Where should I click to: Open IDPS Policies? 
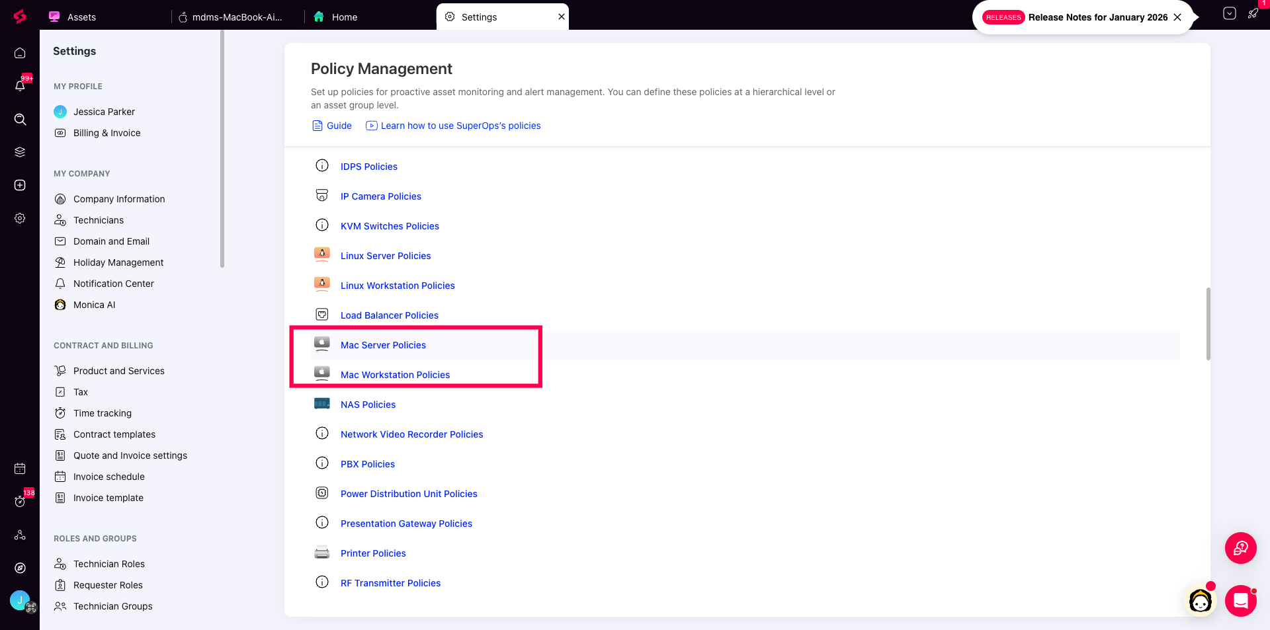coord(369,167)
